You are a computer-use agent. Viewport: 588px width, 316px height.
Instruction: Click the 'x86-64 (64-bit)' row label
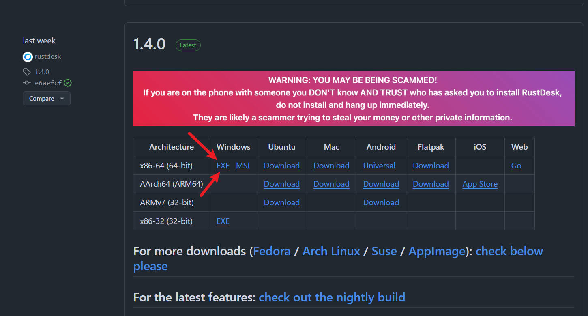click(x=166, y=166)
